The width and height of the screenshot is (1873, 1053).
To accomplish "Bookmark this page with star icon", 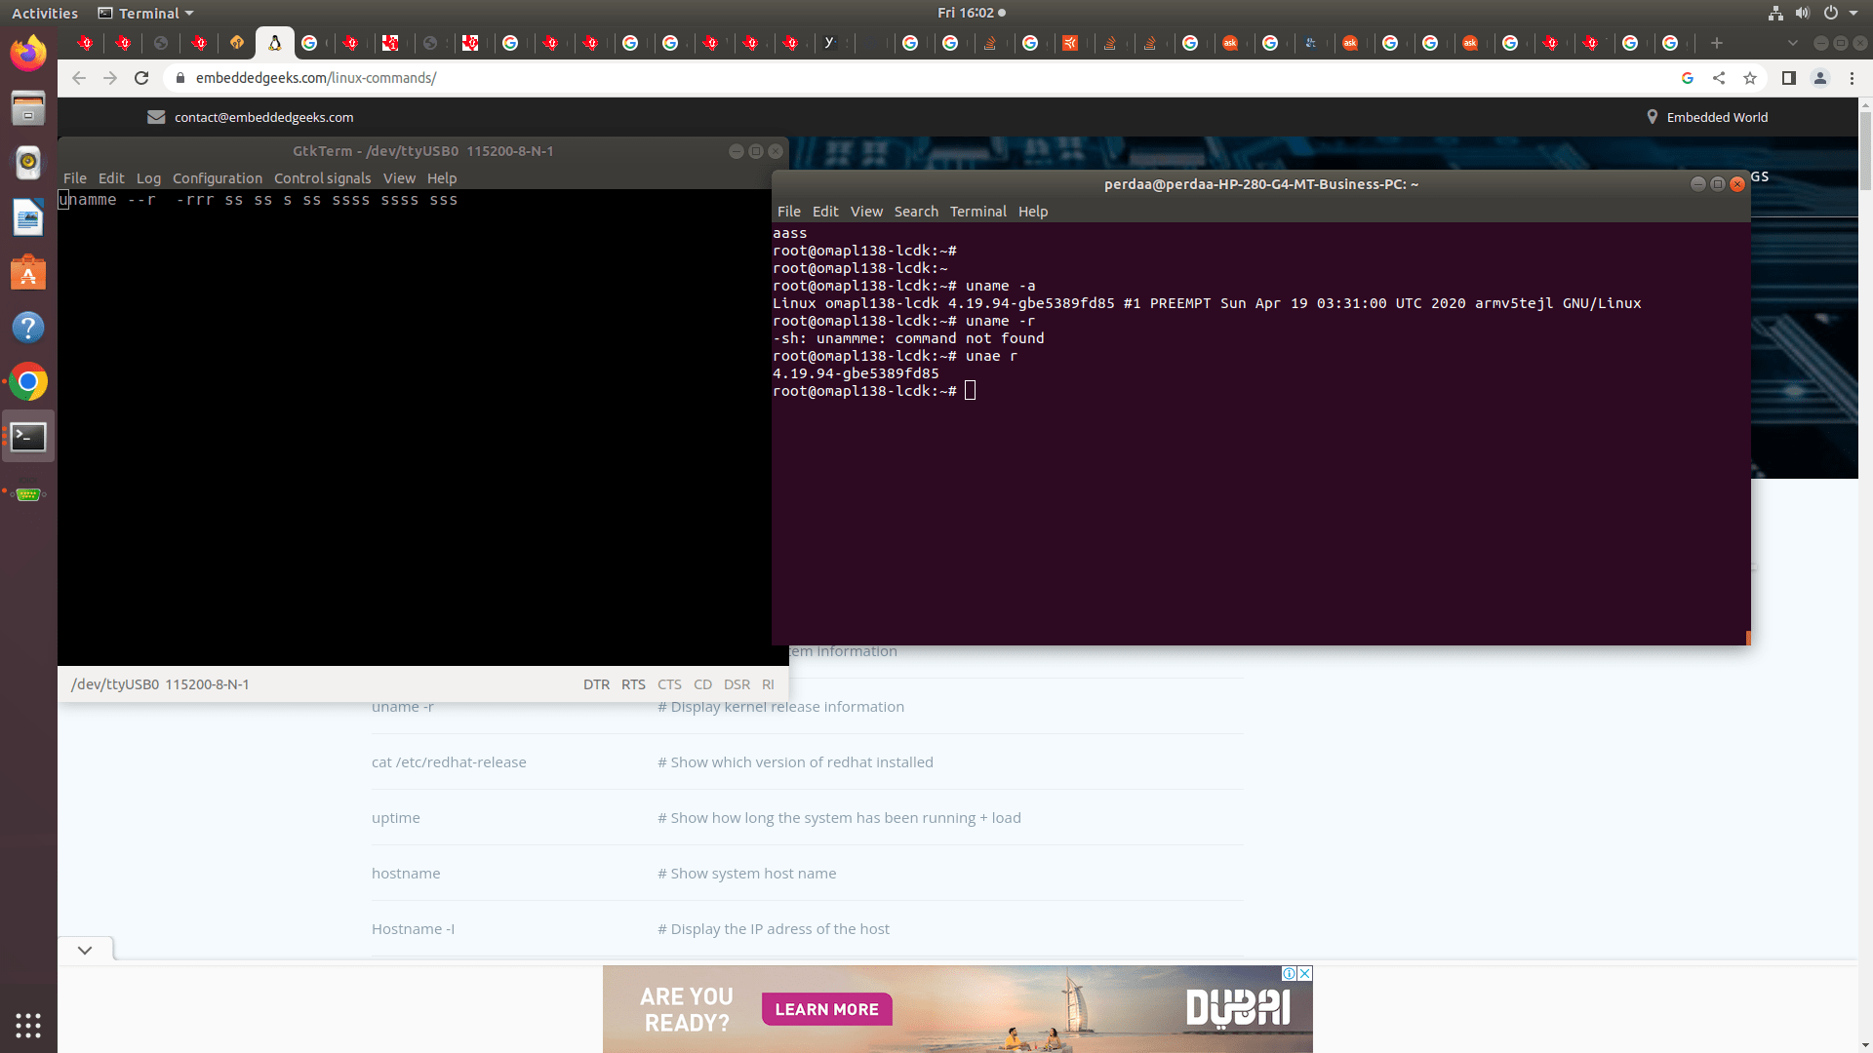I will (1750, 78).
